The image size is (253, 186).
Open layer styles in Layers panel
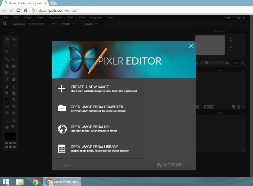(212, 107)
